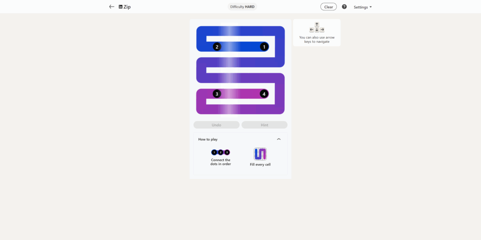
Task: Click the Fill every cell illustration
Action: [x=260, y=154]
